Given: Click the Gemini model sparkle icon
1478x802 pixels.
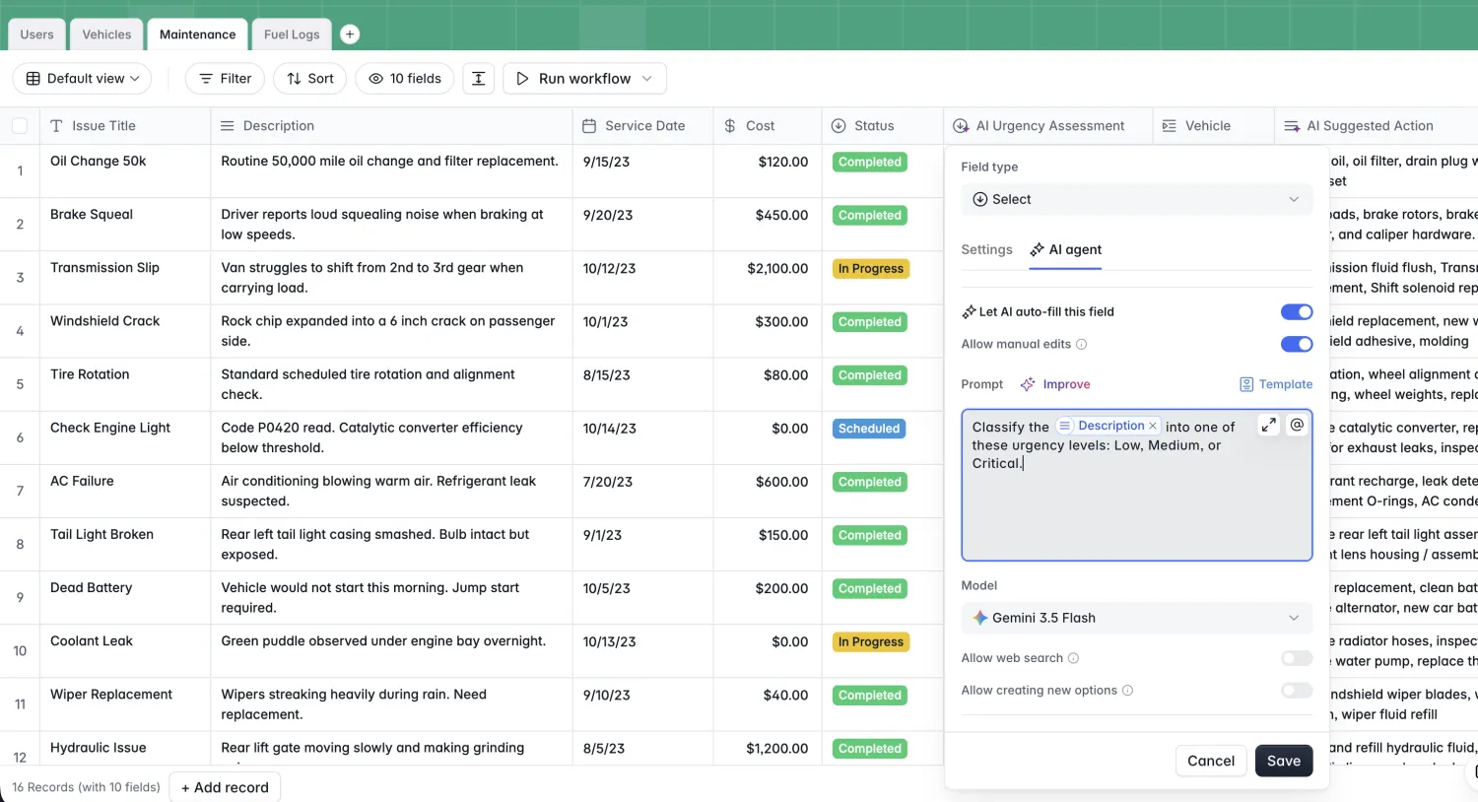Looking at the screenshot, I should tap(979, 618).
